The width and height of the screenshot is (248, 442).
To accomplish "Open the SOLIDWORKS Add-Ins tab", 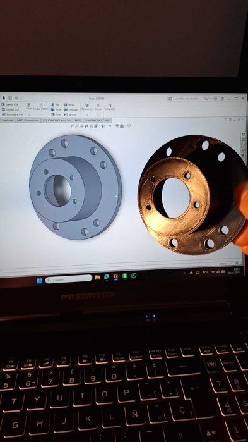I will (57, 120).
